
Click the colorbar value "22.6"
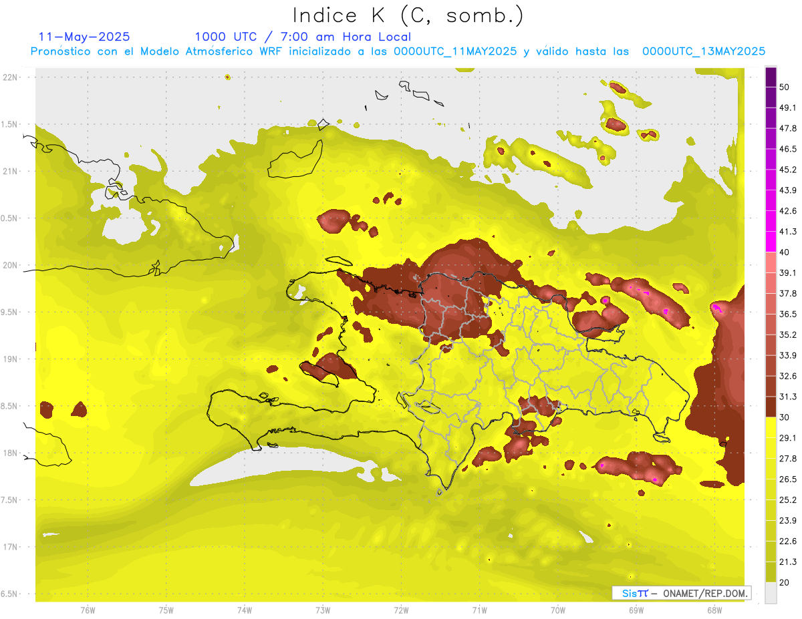point(788,542)
